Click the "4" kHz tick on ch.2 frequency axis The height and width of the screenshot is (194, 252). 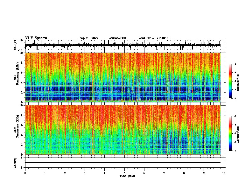22,135
